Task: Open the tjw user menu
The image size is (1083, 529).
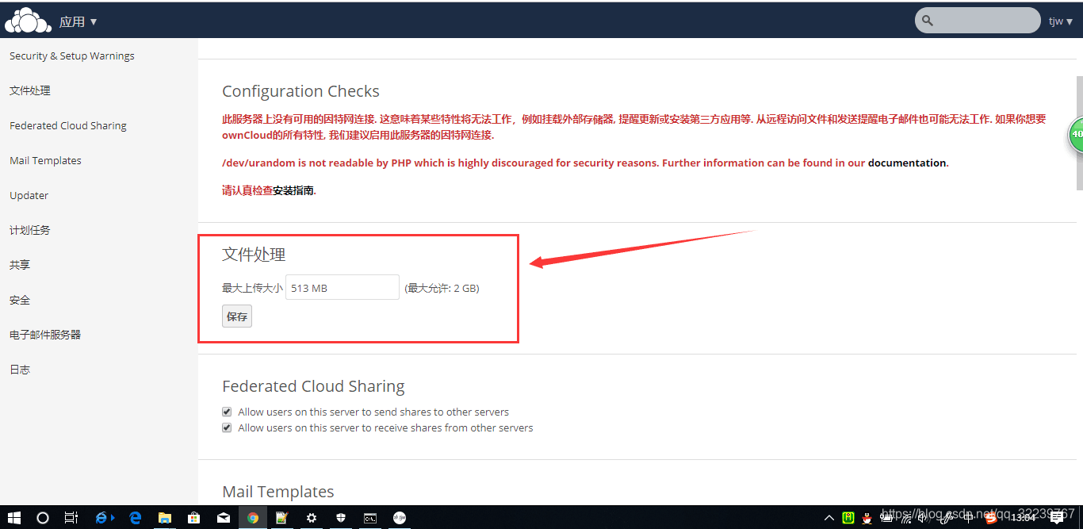Action: (x=1060, y=21)
